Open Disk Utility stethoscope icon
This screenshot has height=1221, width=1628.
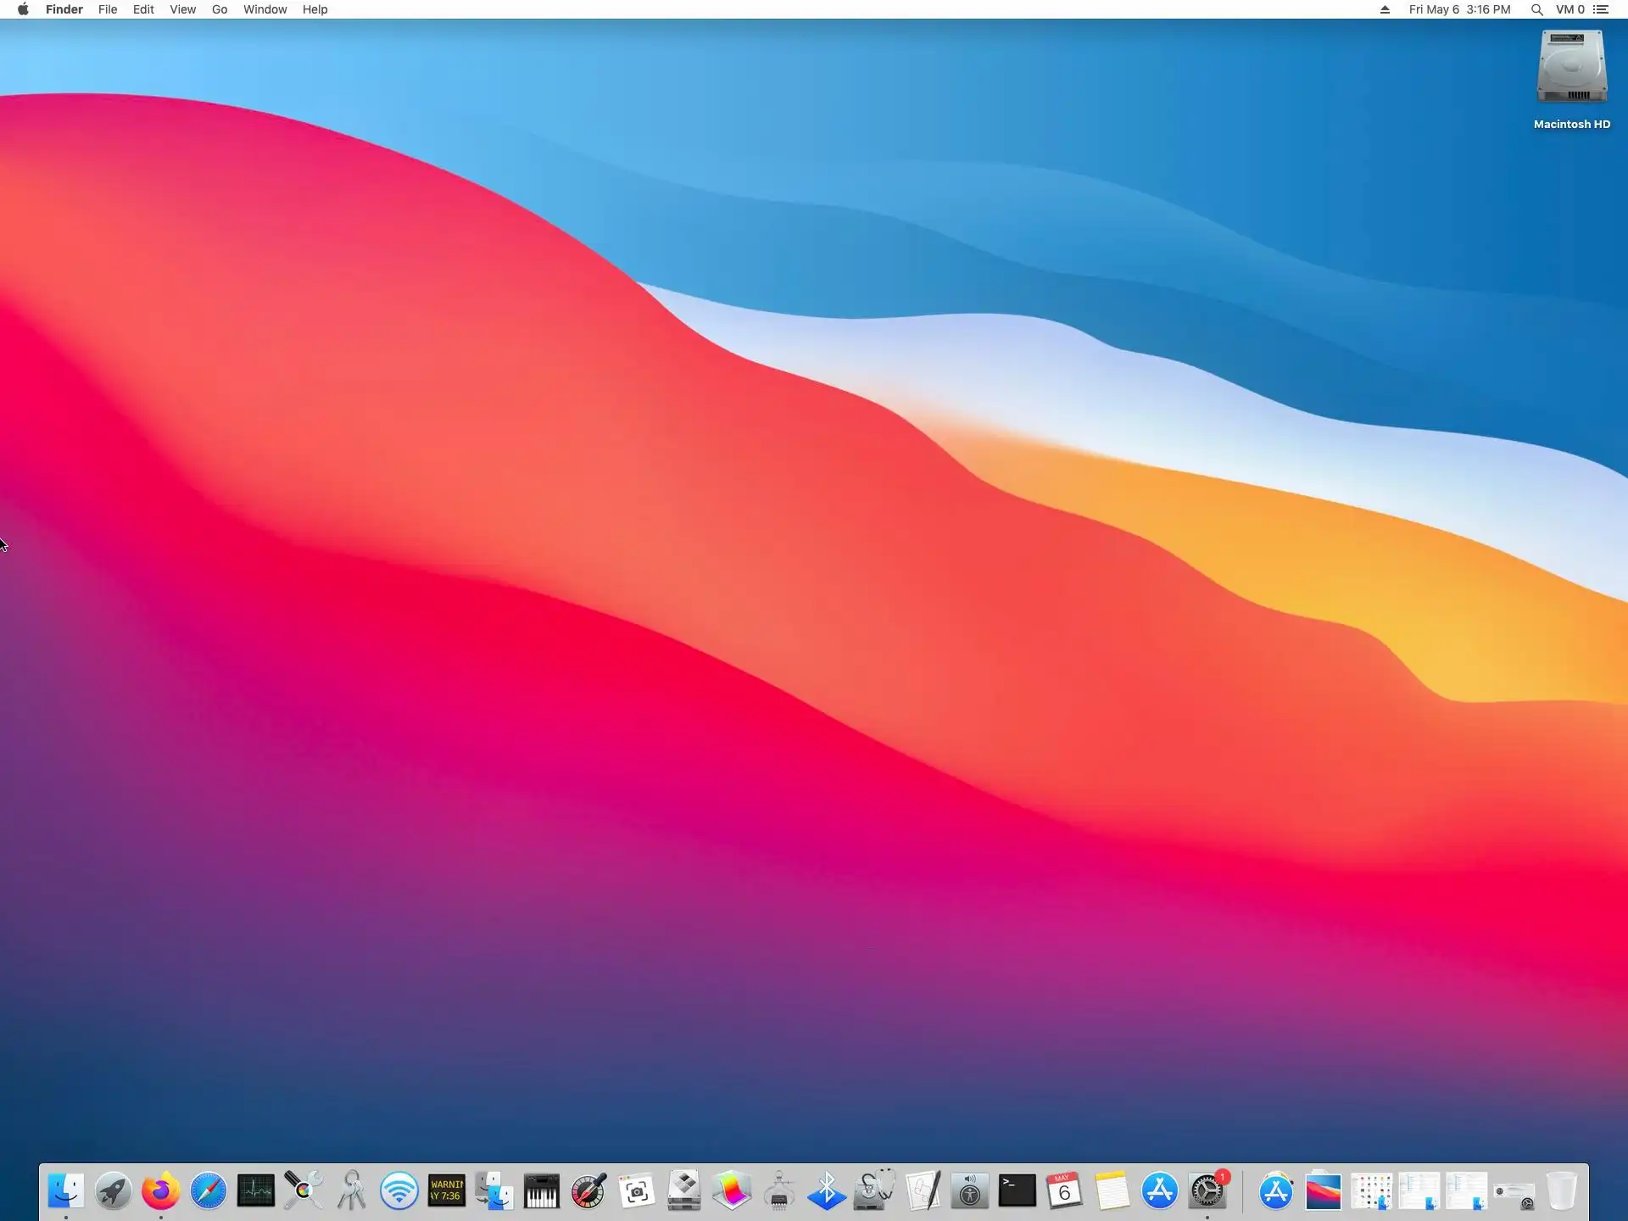pyautogui.click(x=873, y=1191)
